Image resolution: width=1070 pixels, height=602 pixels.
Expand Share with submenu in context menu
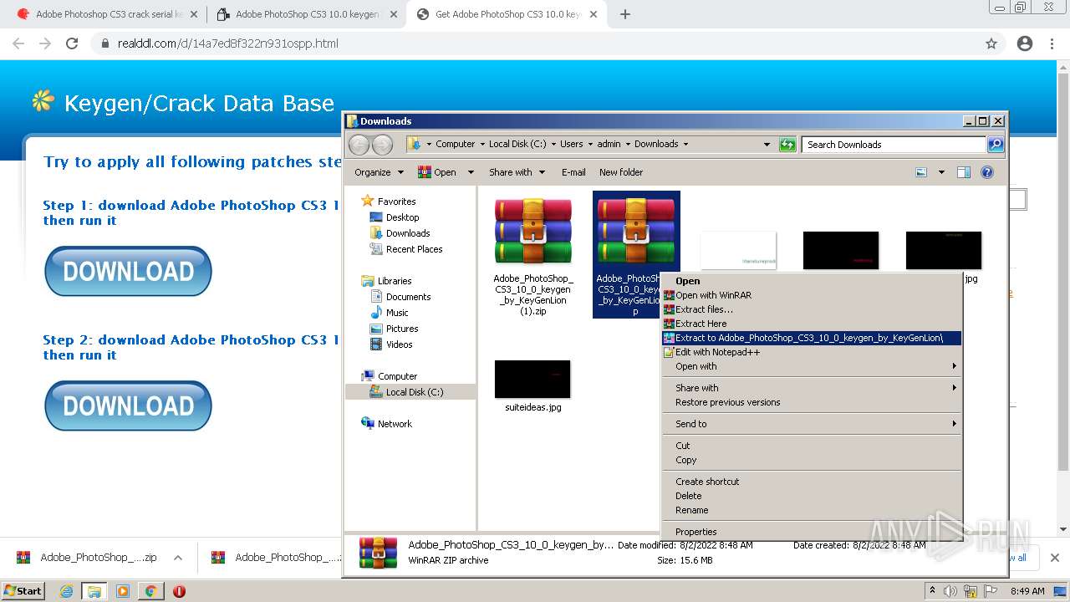coord(811,388)
